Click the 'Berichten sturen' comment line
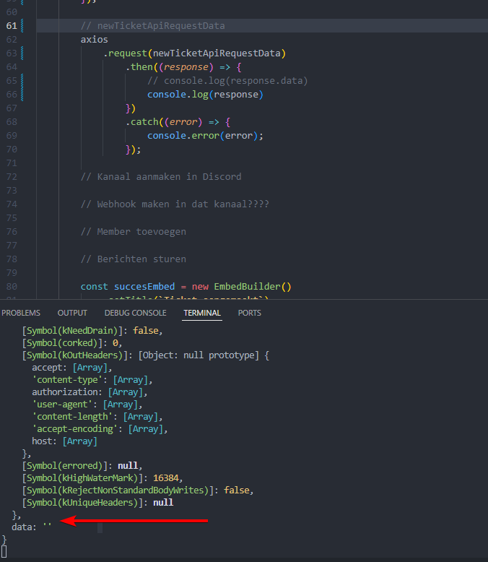Viewport: 488px width, 562px height. click(x=133, y=259)
